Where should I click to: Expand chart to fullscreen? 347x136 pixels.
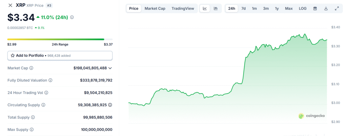coord(337,8)
